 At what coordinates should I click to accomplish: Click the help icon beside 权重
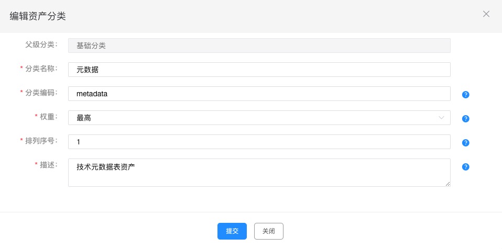(465, 119)
